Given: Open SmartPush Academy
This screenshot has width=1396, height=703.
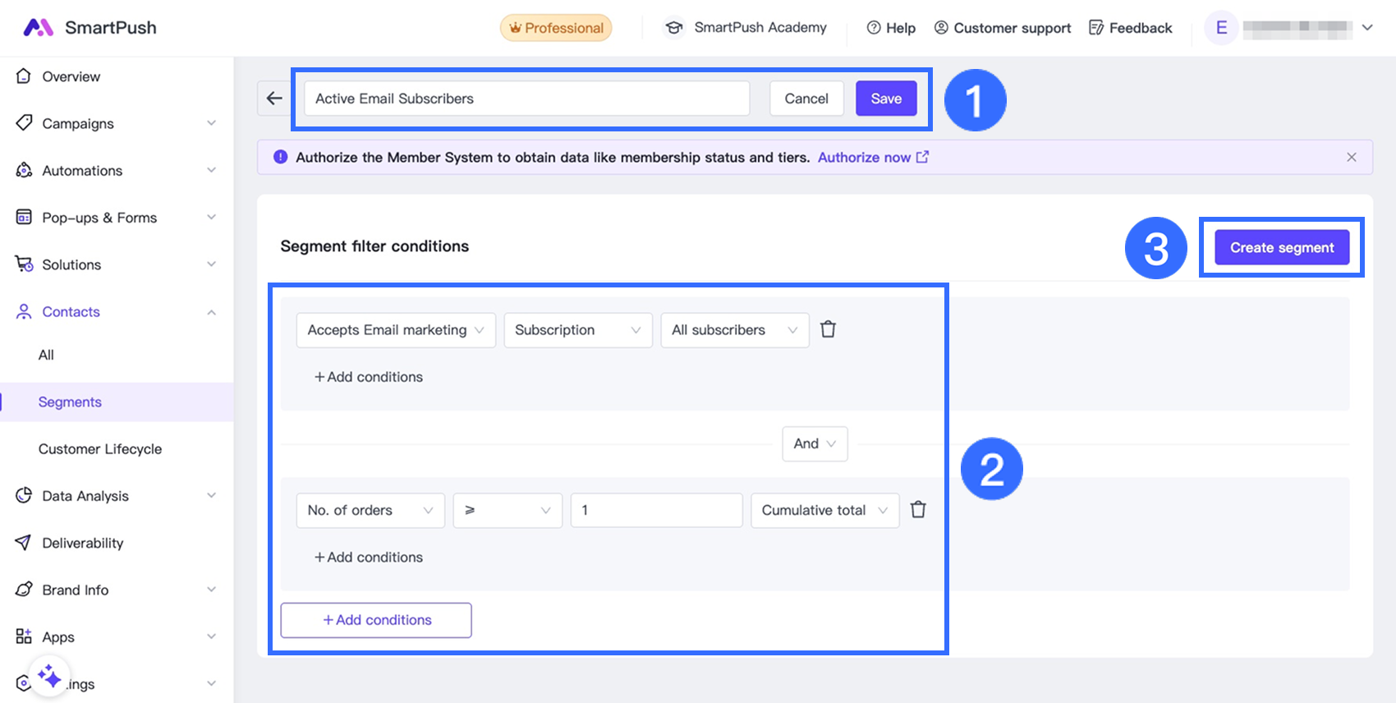Looking at the screenshot, I should (x=745, y=28).
